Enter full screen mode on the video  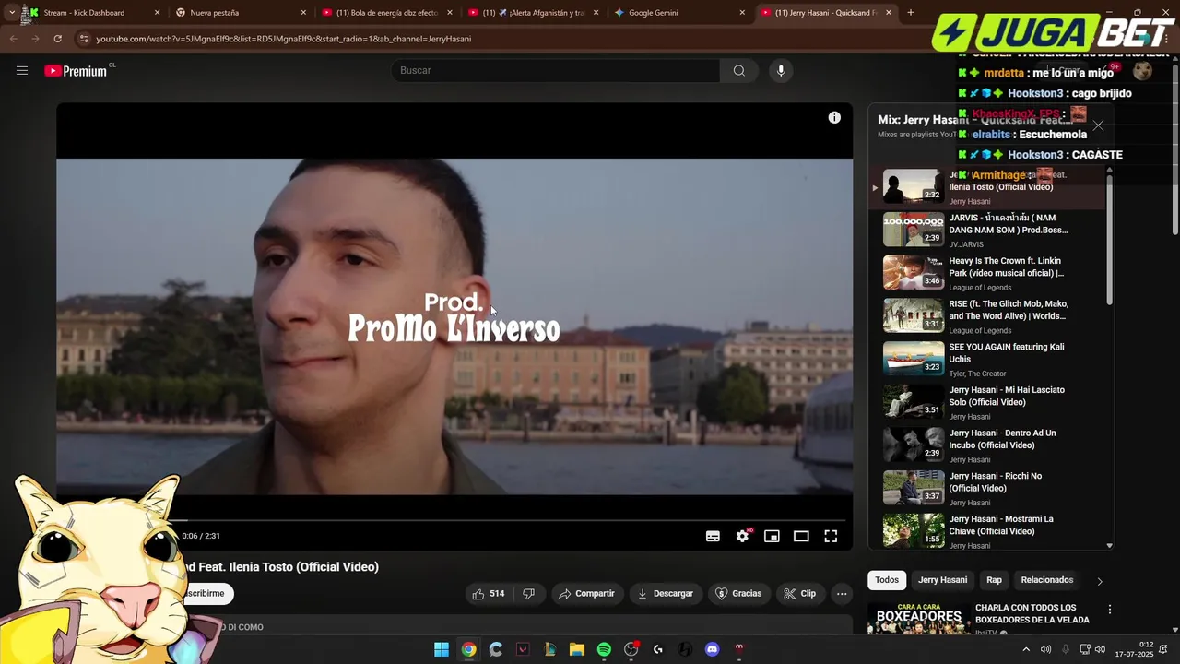[x=831, y=536]
